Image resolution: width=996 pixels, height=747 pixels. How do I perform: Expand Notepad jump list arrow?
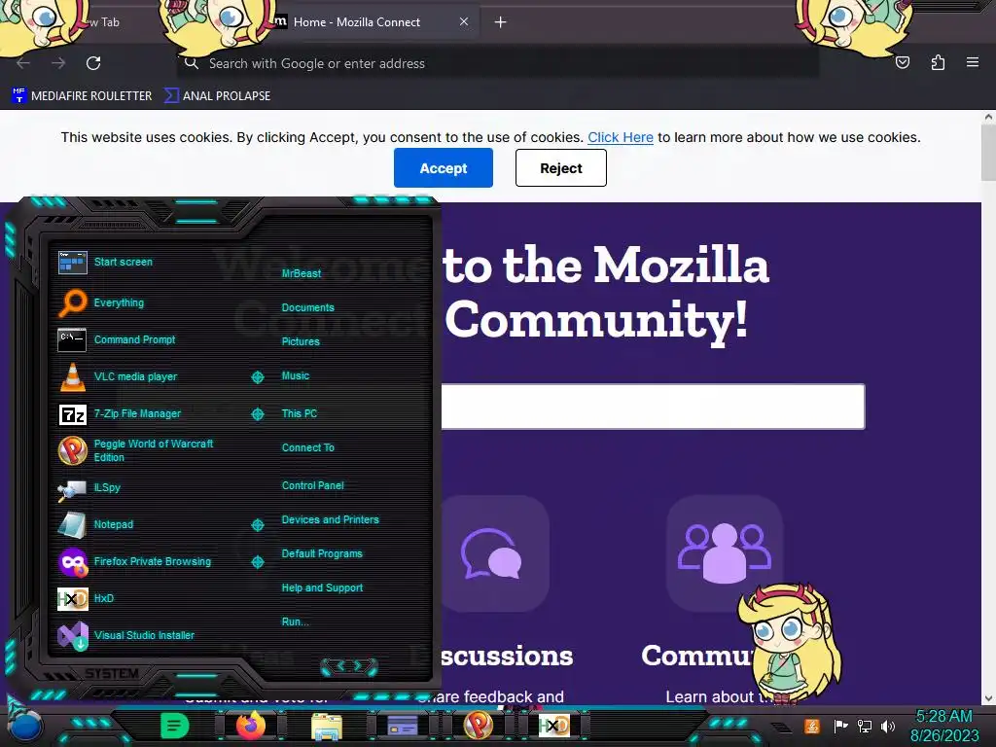[257, 524]
